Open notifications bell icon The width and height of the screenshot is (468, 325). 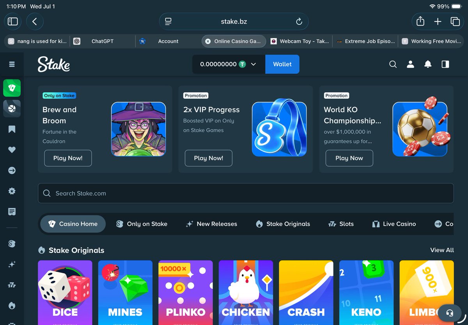[428, 64]
